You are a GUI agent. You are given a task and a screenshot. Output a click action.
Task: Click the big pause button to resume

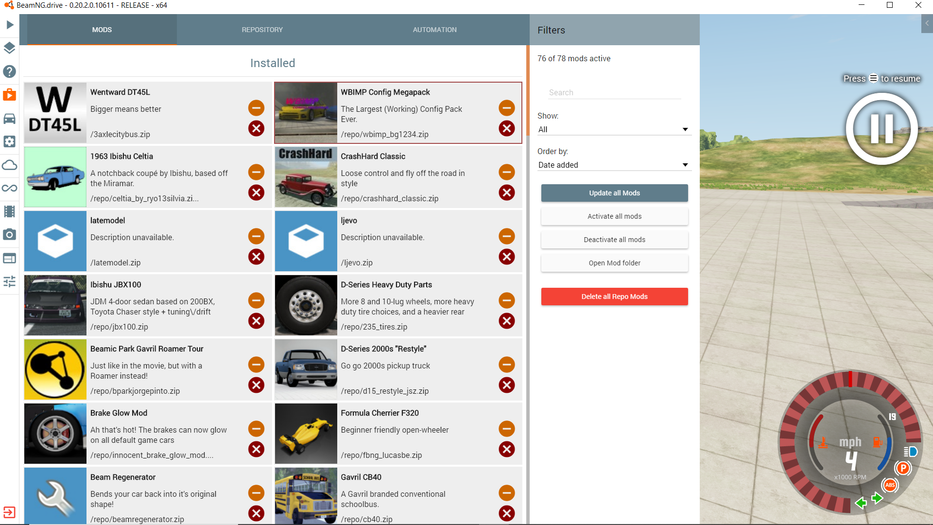point(881,129)
